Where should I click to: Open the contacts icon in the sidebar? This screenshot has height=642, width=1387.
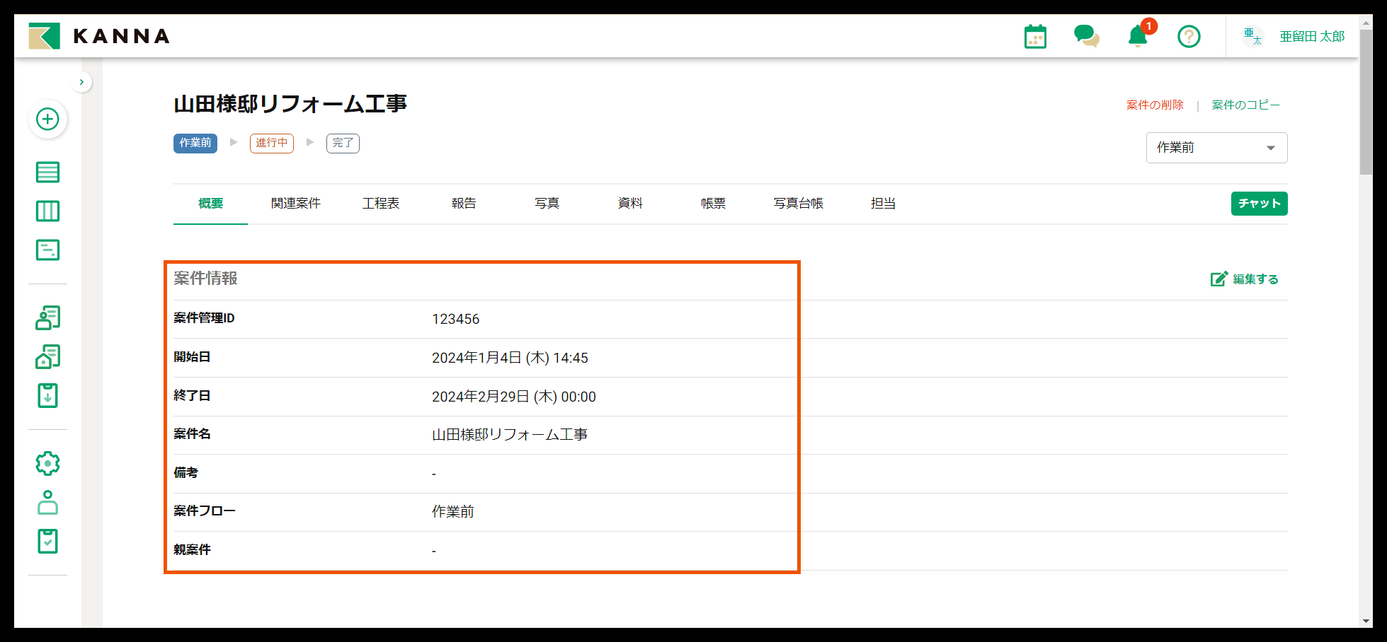47,317
